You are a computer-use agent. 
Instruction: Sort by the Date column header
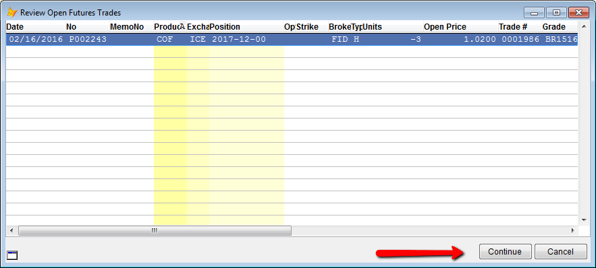(35, 27)
